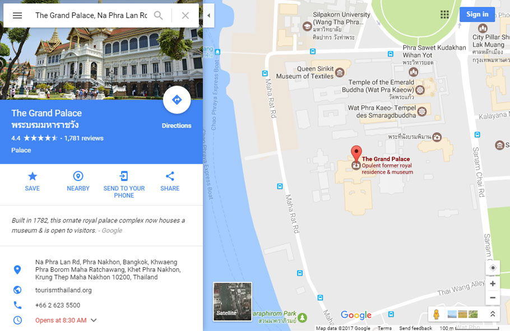Click the 1,781 reviews link

84,138
